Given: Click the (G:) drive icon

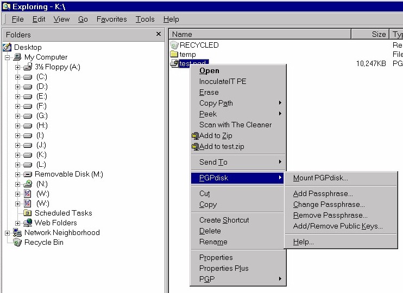Looking at the screenshot, I should pyautogui.click(x=28, y=116).
